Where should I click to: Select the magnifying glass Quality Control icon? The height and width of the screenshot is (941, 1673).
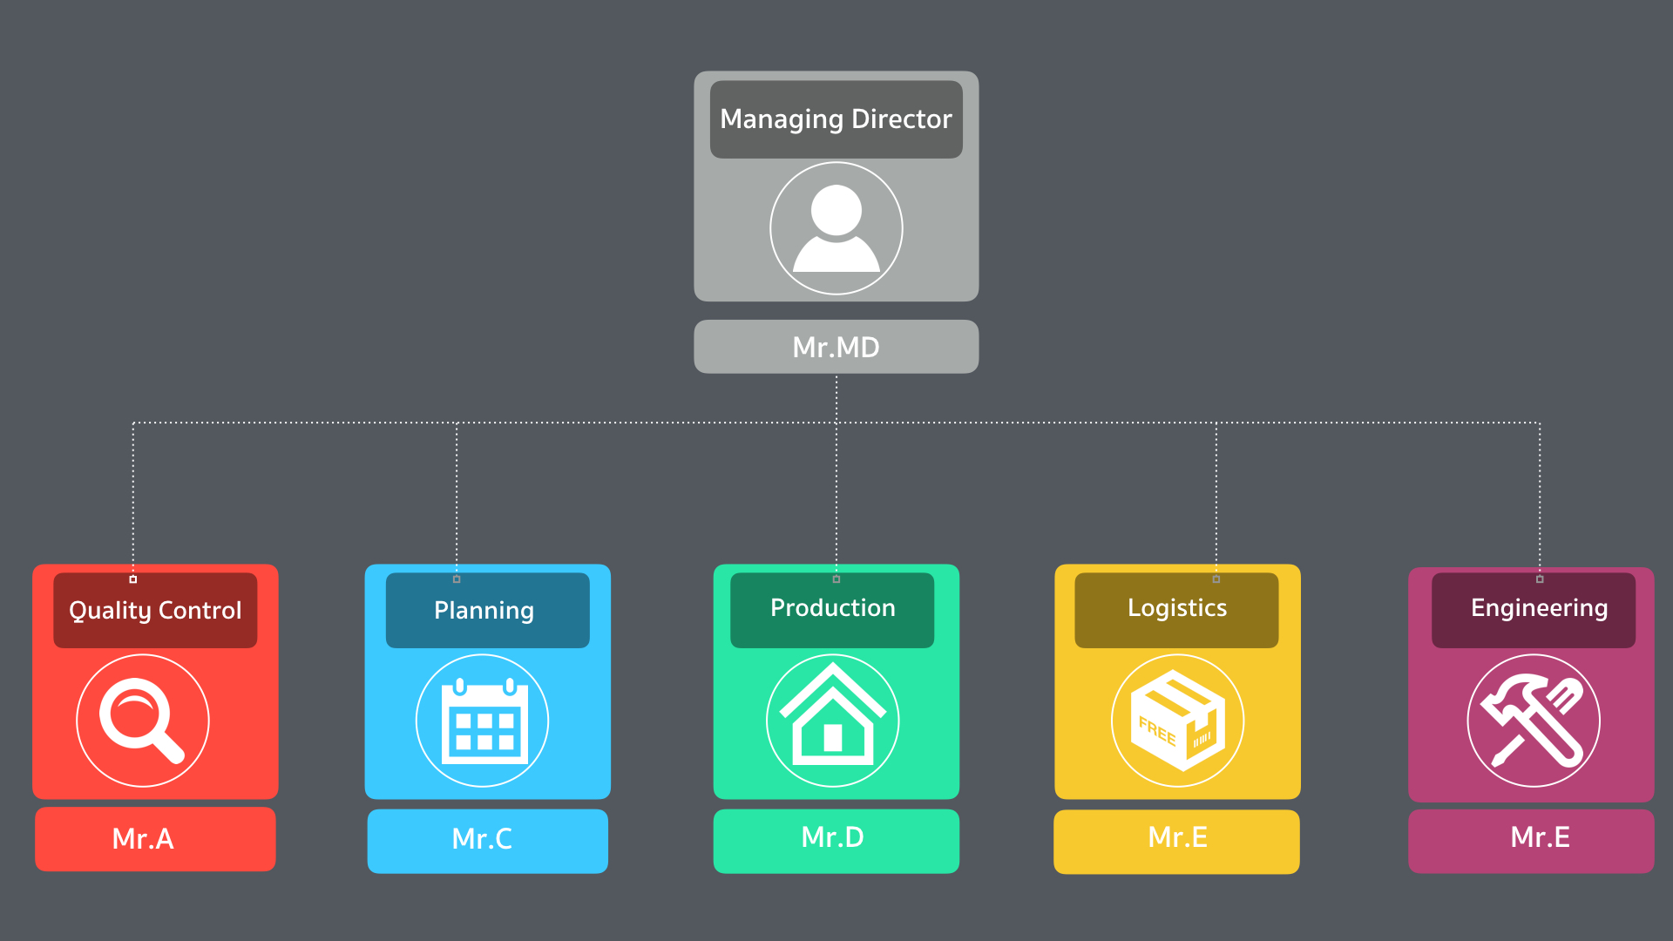pyautogui.click(x=143, y=721)
